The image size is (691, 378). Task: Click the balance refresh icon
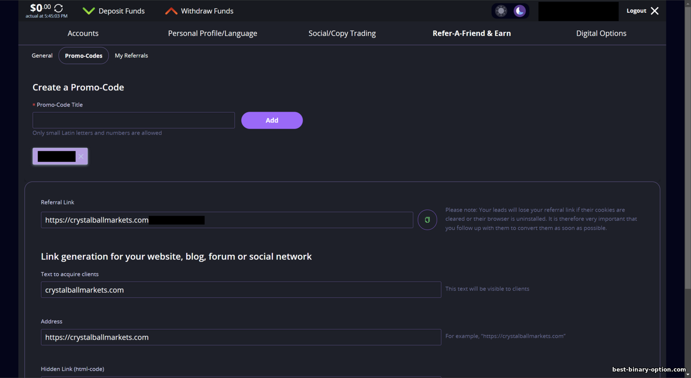point(59,8)
